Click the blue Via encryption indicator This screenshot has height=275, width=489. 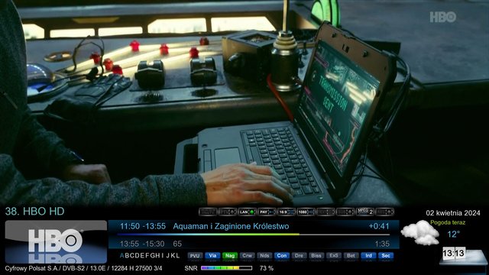tap(212, 256)
